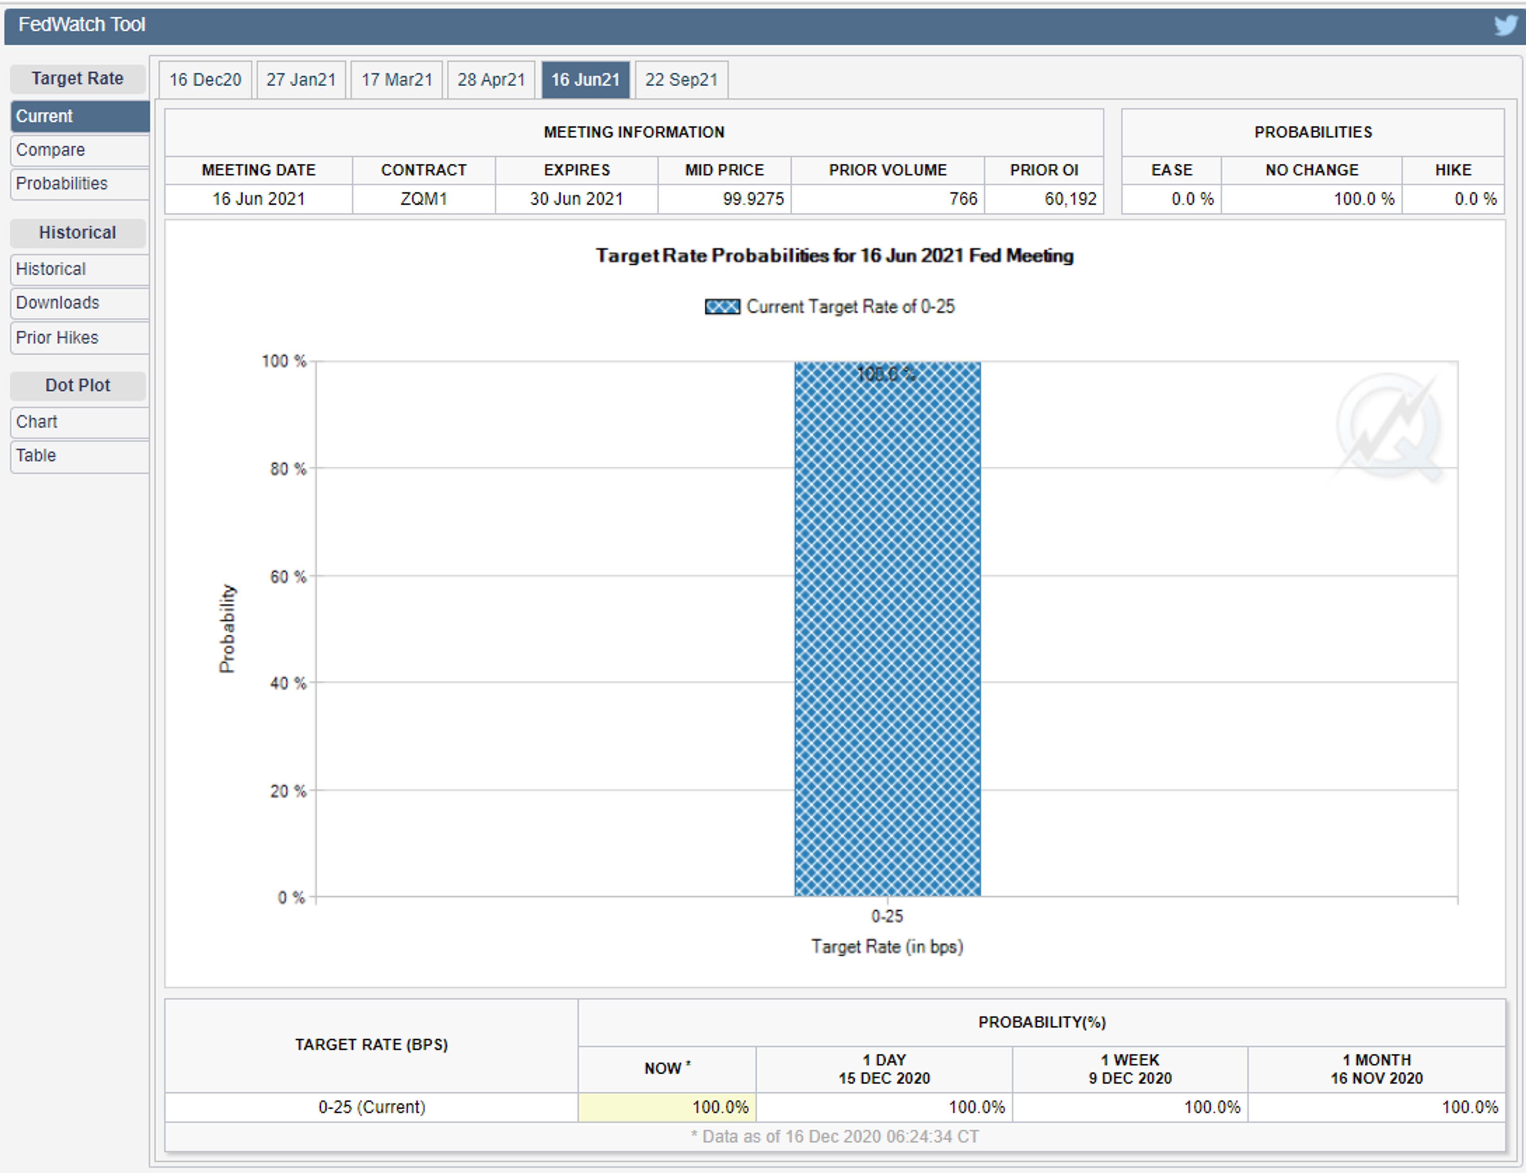Click the Current Target Rate of 0-25 legend text
1526x1173 pixels.
click(x=850, y=306)
